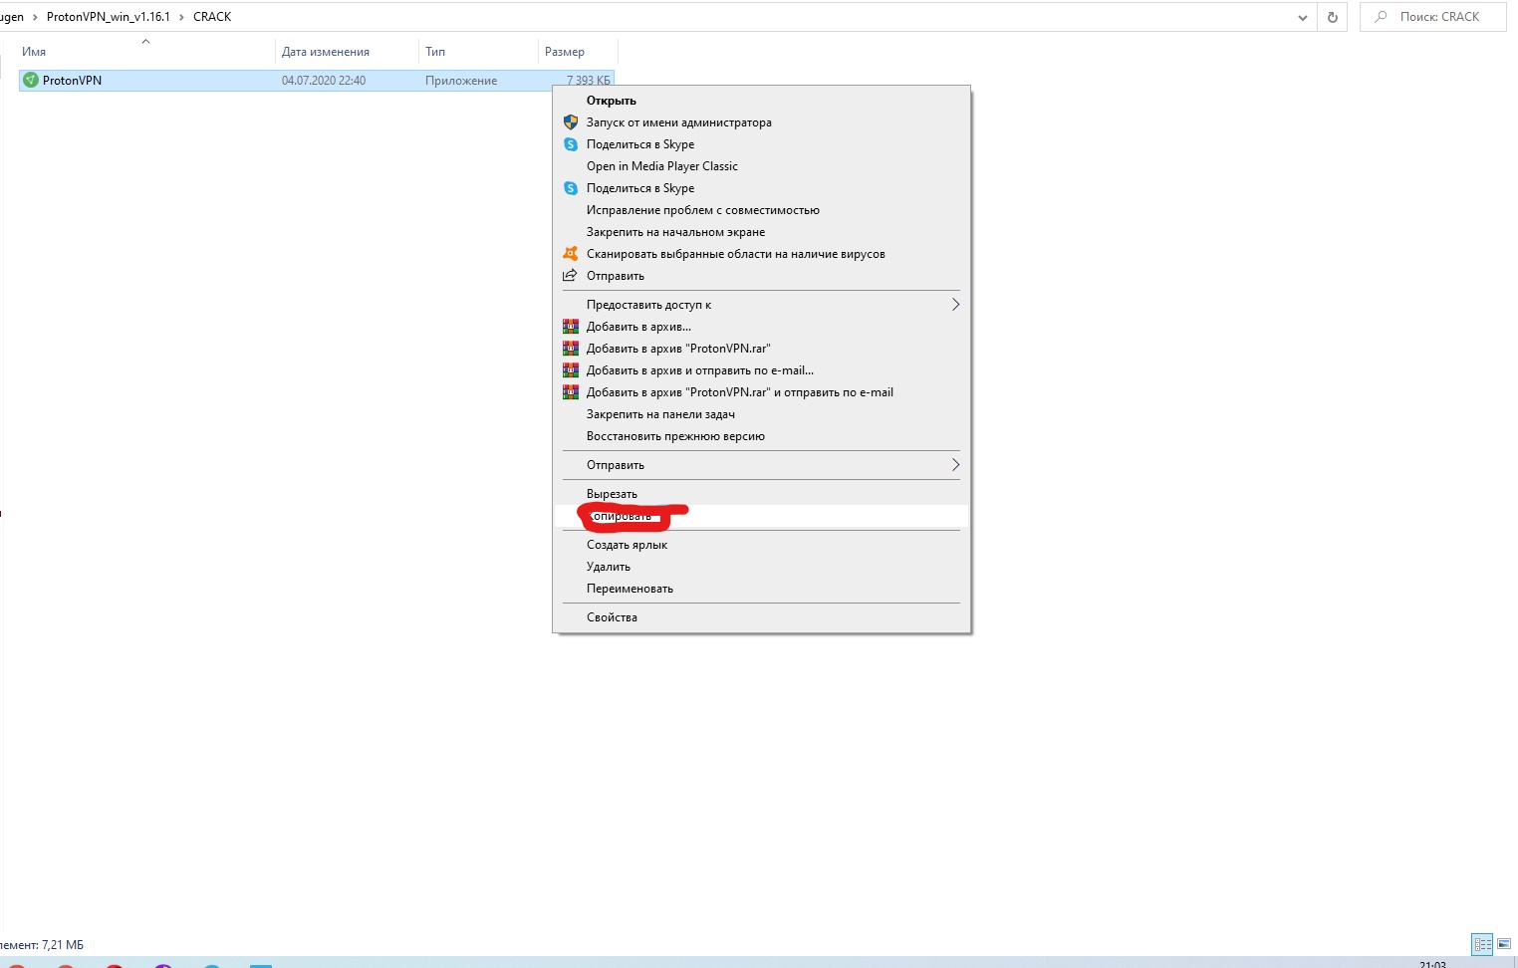Image resolution: width=1518 pixels, height=968 pixels.
Task: Click "Open in Media Player Classic" entry
Action: (x=661, y=166)
